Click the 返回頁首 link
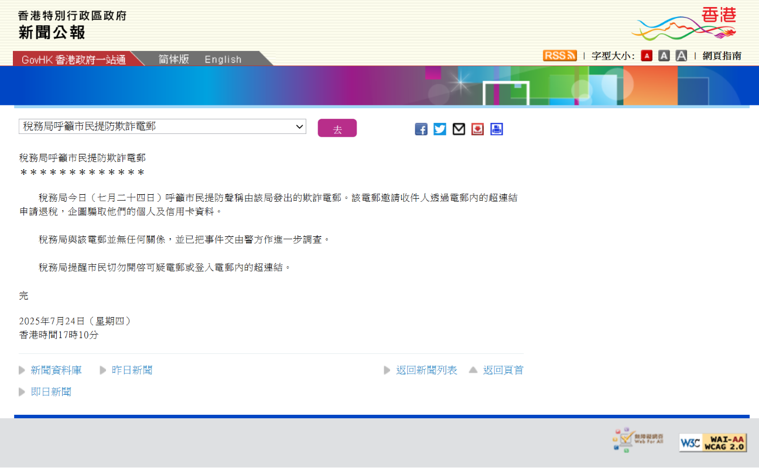Screen dimensions: 759x468 click(x=503, y=370)
